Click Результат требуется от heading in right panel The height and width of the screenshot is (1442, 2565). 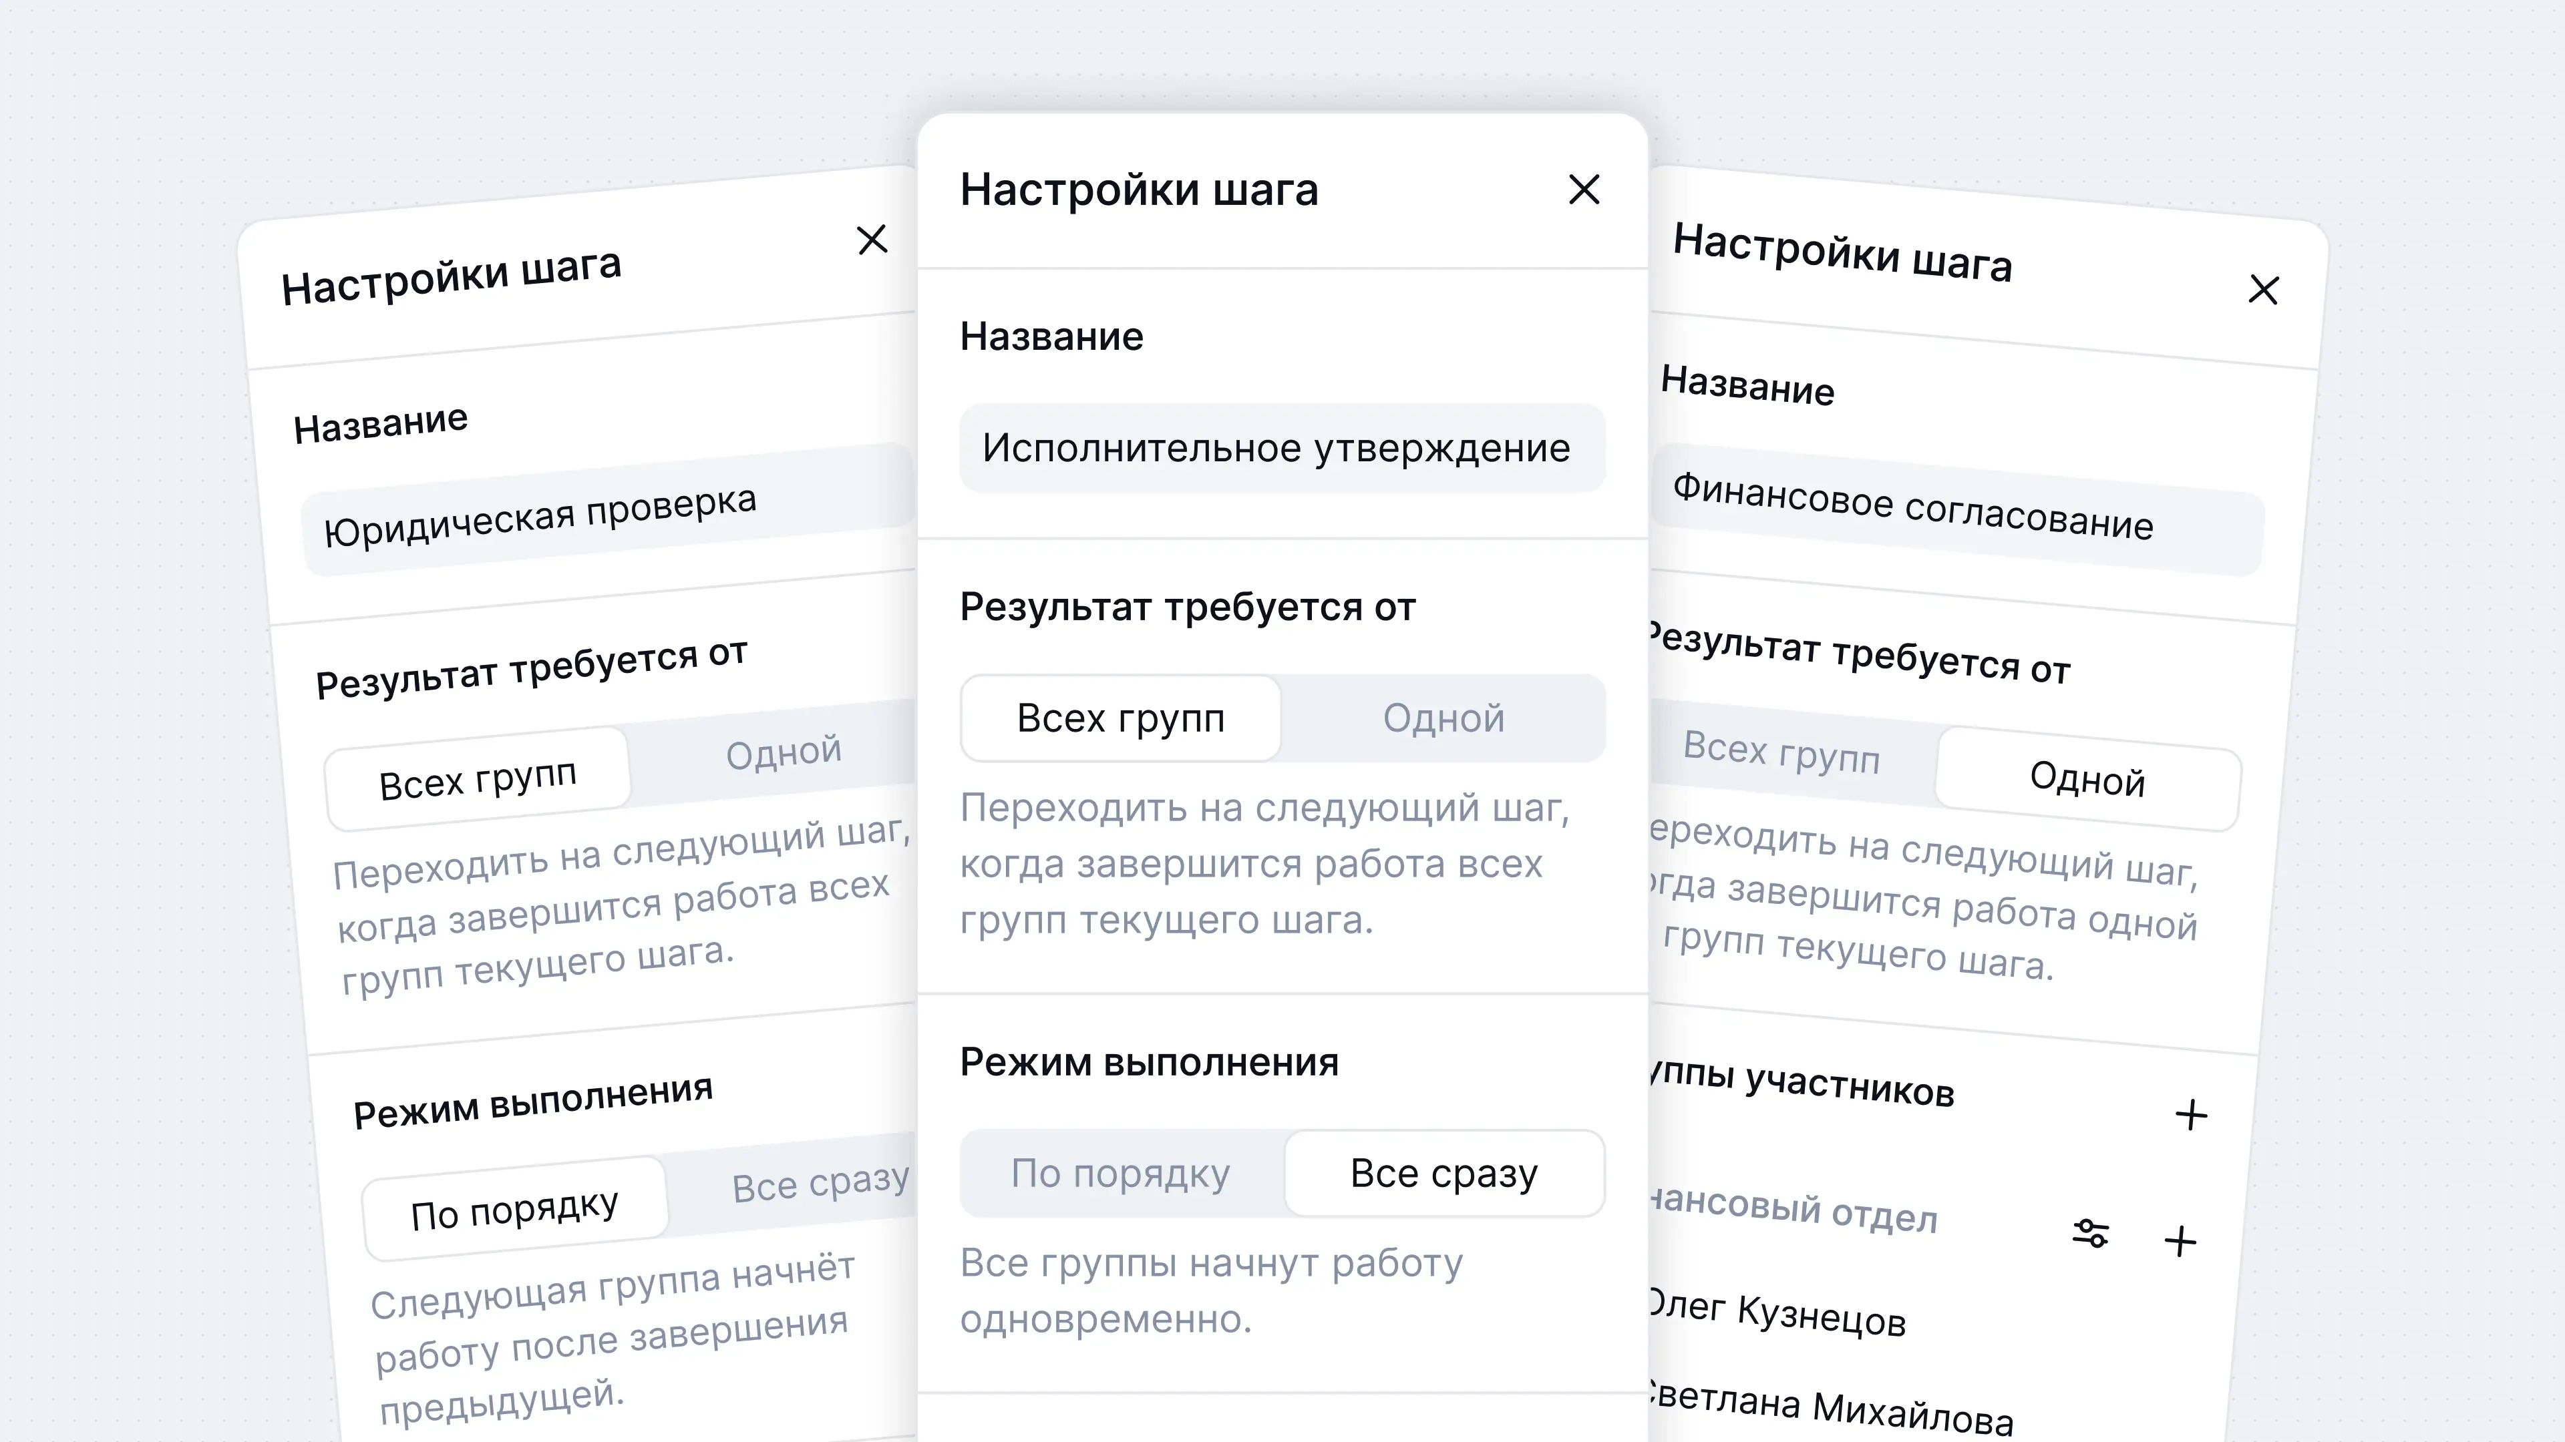coord(1860,653)
